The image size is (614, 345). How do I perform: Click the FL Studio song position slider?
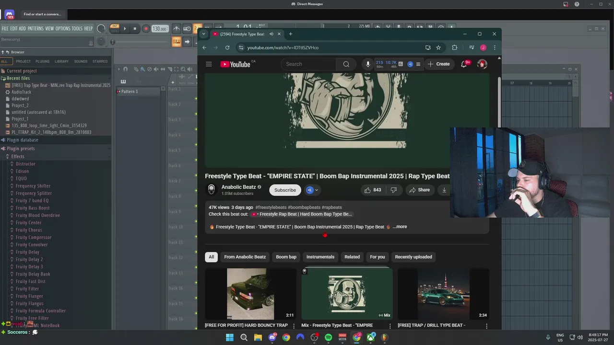[x=141, y=42]
